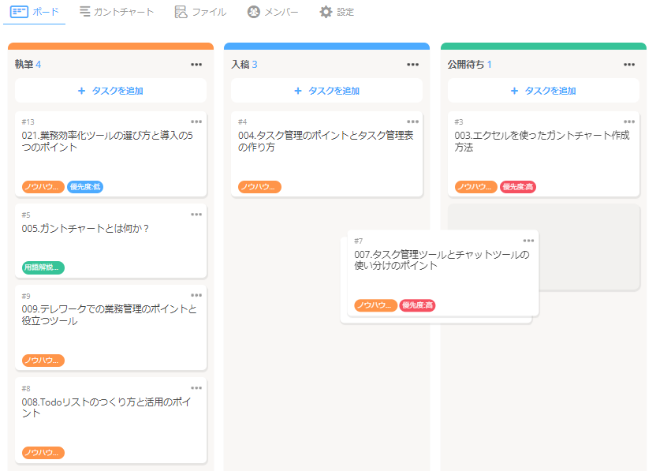The image size is (656, 471).
Task: Open the three-dot menu on card #13
Action: click(196, 121)
